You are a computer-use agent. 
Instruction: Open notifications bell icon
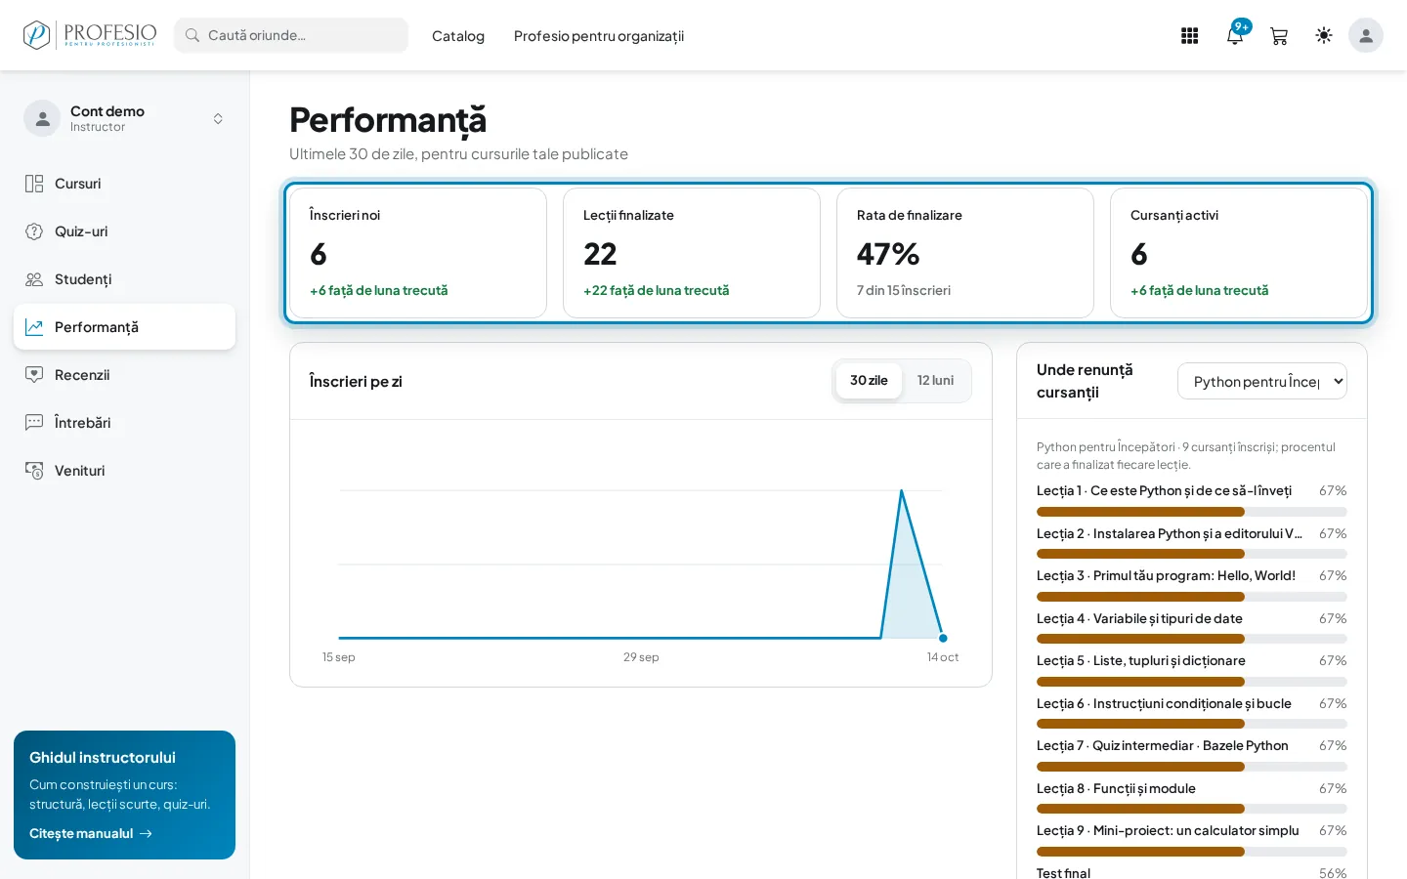pos(1235,35)
